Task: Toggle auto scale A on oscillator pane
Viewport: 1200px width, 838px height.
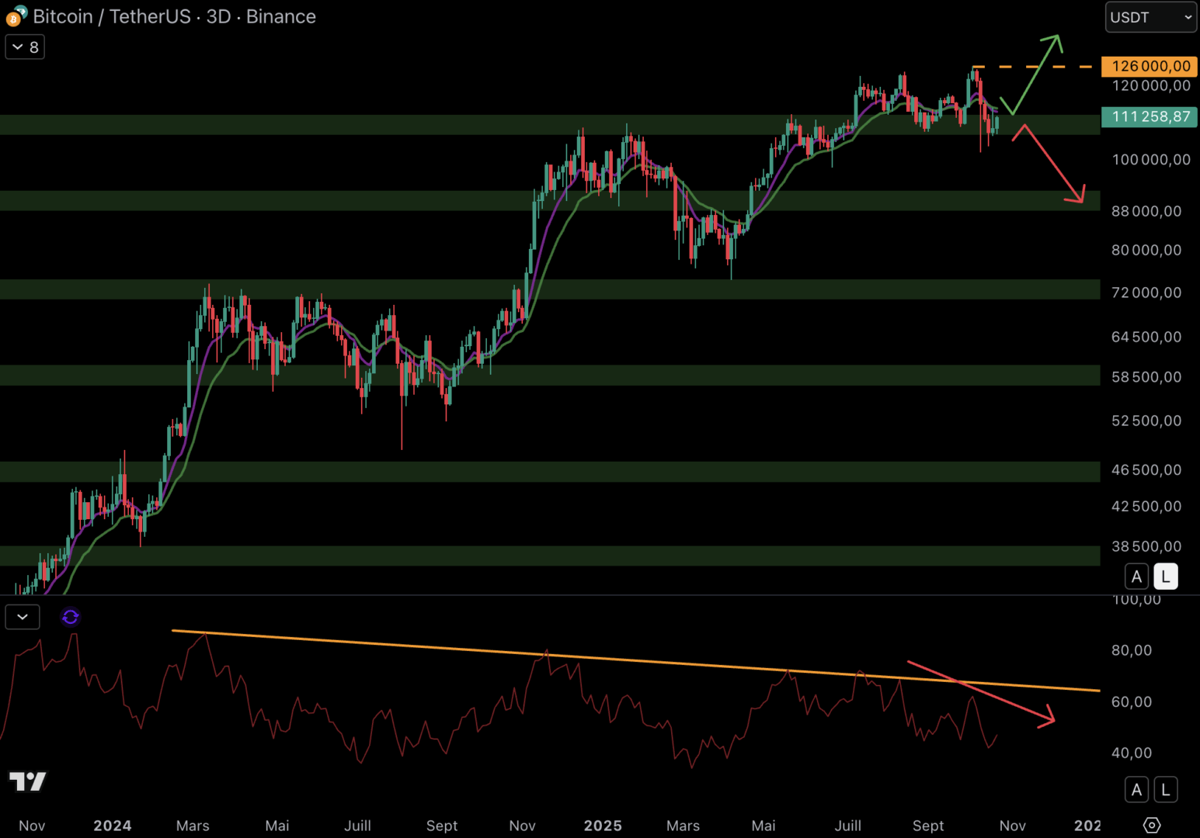Action: coord(1136,790)
